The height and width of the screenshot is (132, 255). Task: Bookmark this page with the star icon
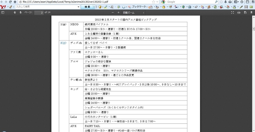[x=154, y=2]
